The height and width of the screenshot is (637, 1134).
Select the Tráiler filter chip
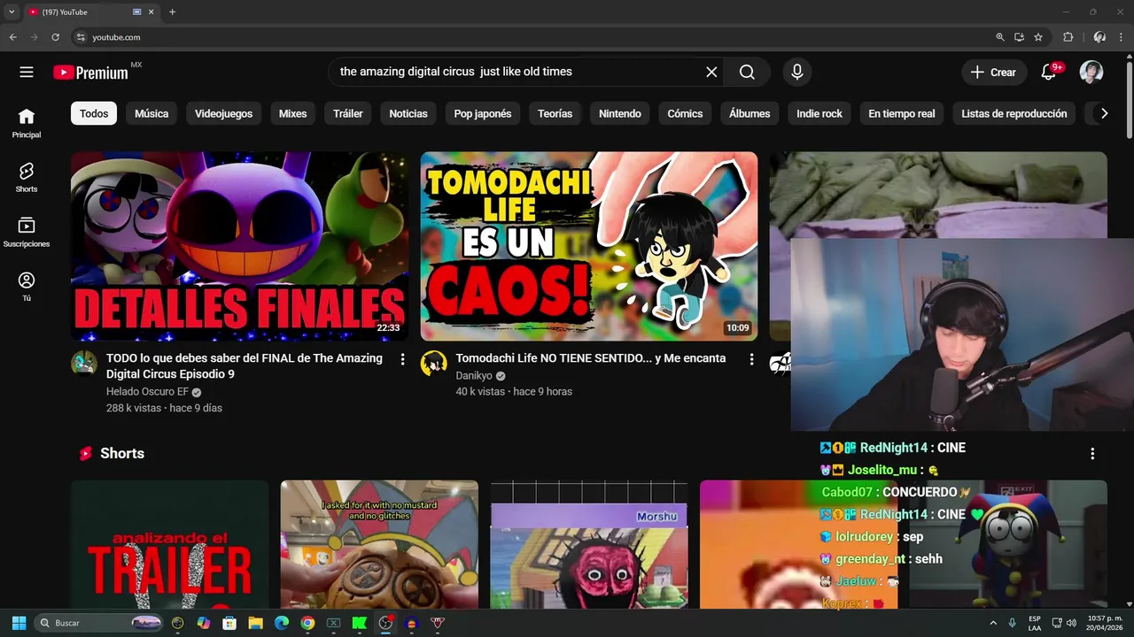[348, 113]
